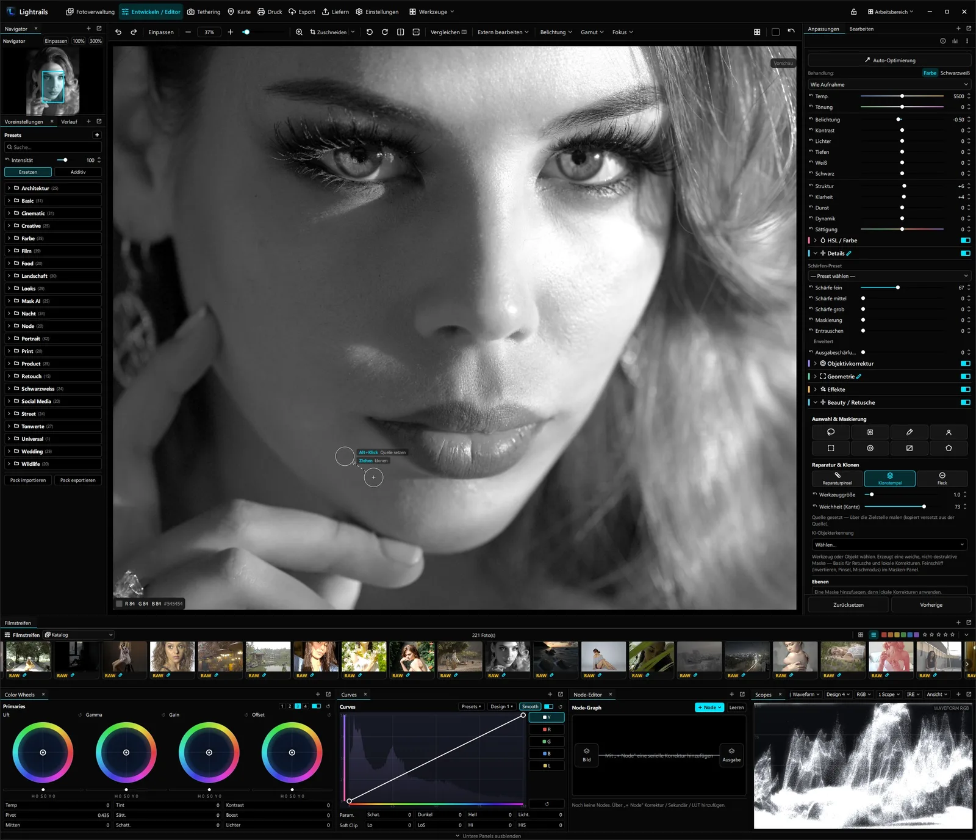The height and width of the screenshot is (840, 976).
Task: Select the person mask icon
Action: click(x=949, y=432)
